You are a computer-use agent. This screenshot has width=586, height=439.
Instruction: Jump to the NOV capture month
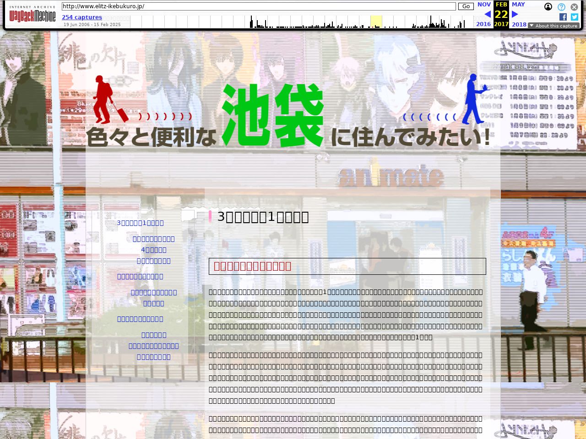click(x=484, y=5)
